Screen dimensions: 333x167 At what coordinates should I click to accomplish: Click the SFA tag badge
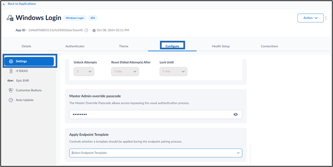click(x=93, y=18)
